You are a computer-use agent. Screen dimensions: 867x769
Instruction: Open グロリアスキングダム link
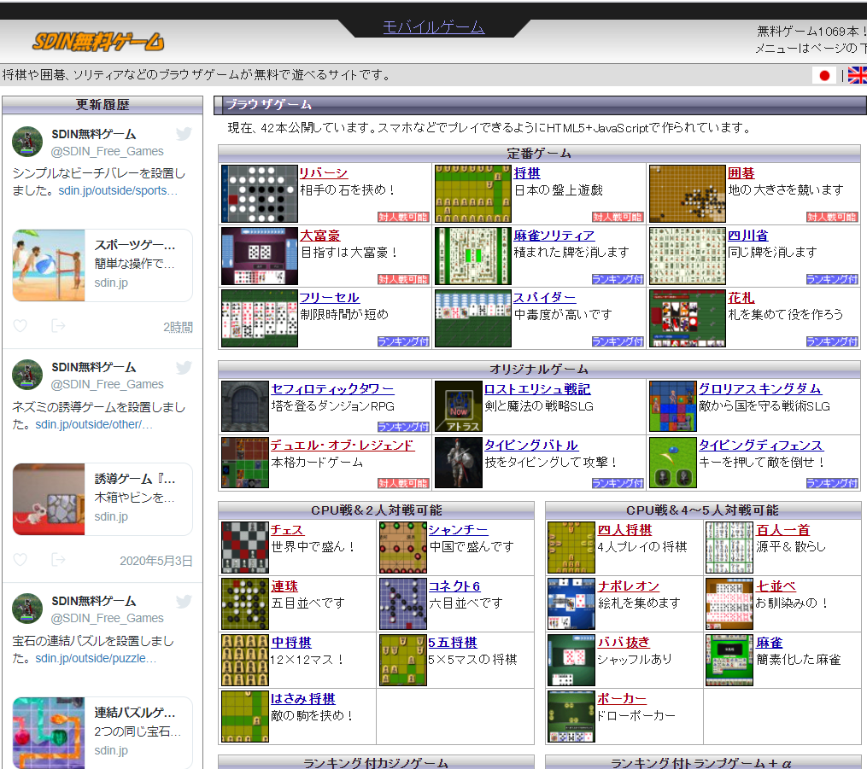(x=759, y=389)
